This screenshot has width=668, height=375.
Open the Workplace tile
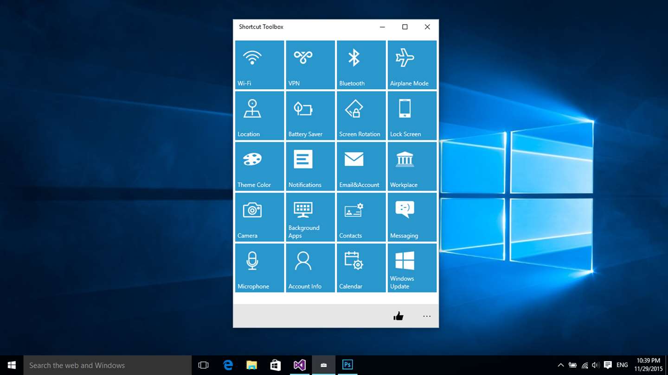pyautogui.click(x=412, y=166)
